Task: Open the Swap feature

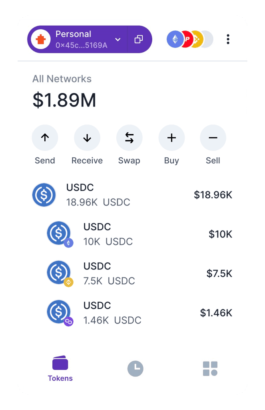Action: (x=129, y=137)
